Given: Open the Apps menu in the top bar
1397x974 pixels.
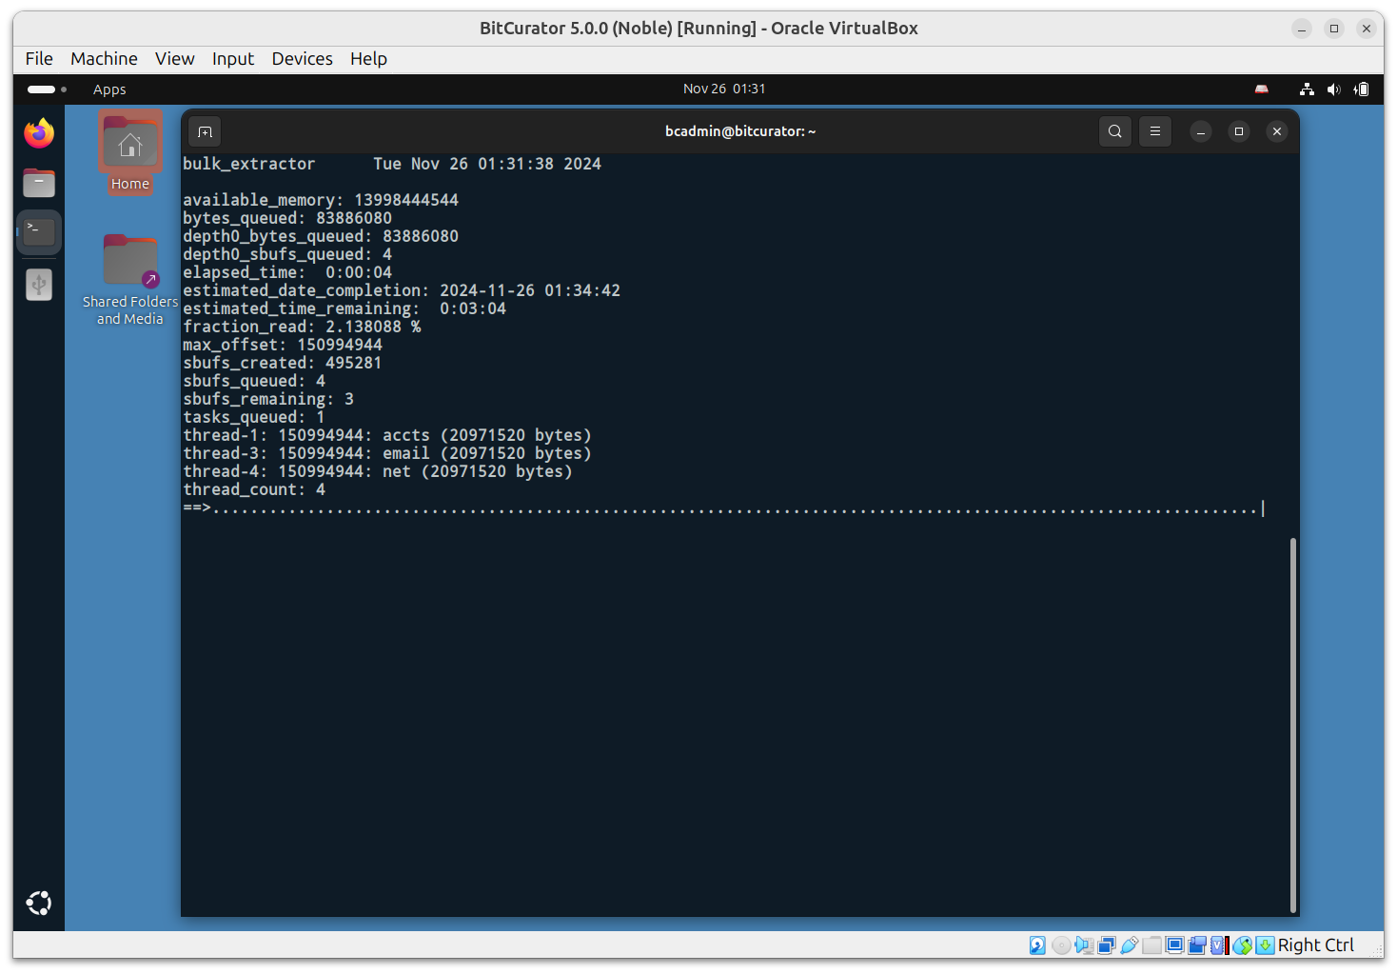Looking at the screenshot, I should click(109, 89).
